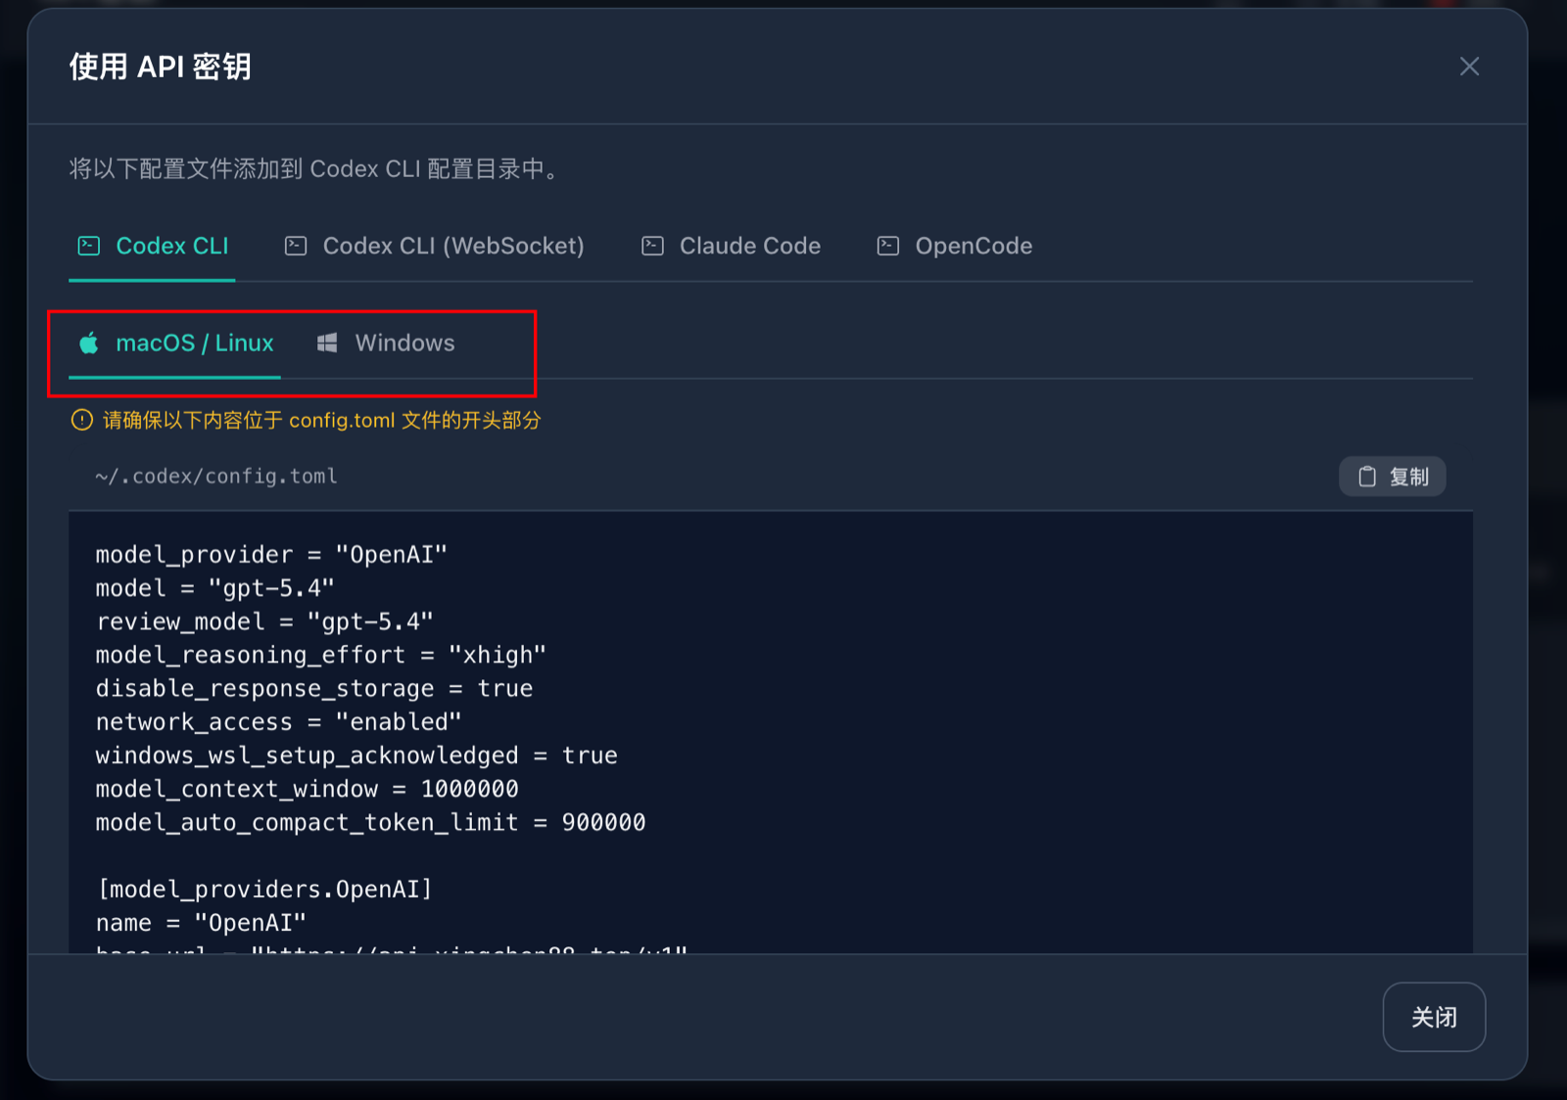Image resolution: width=1567 pixels, height=1100 pixels.
Task: Switch to the Codex CLI tab
Action: (152, 246)
